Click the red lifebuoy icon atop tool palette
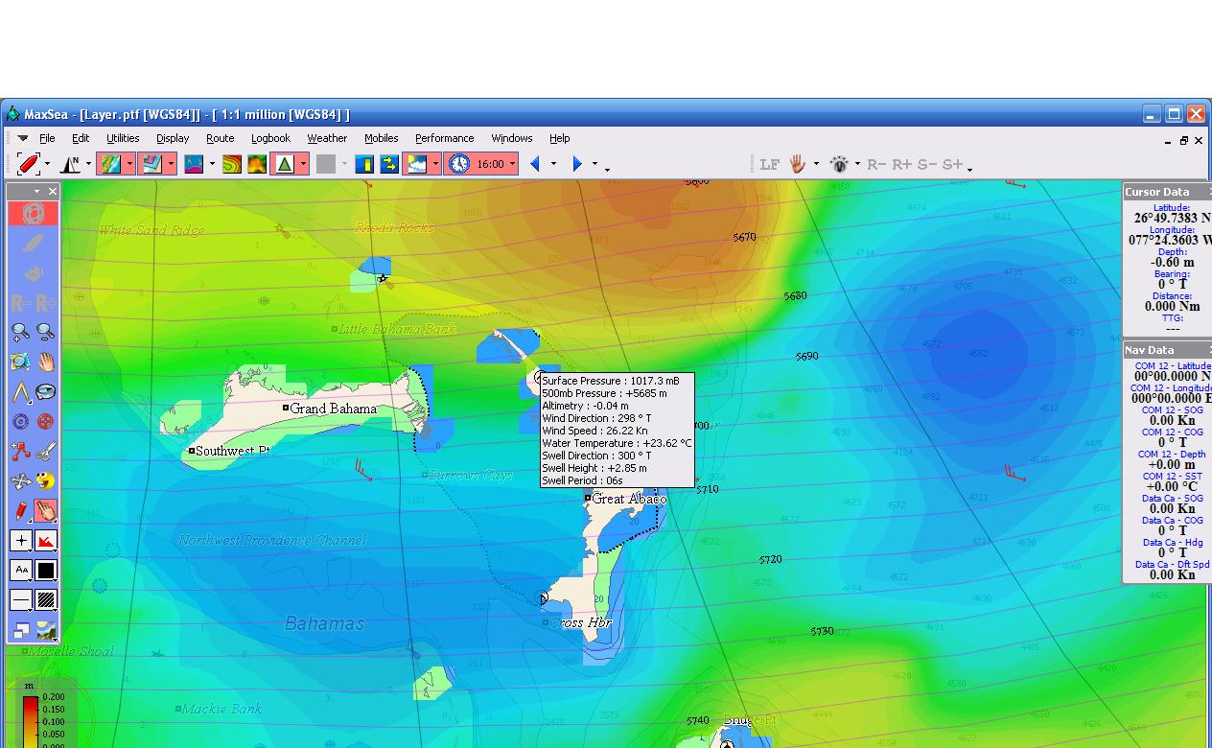The width and height of the screenshot is (1212, 748). 33,213
